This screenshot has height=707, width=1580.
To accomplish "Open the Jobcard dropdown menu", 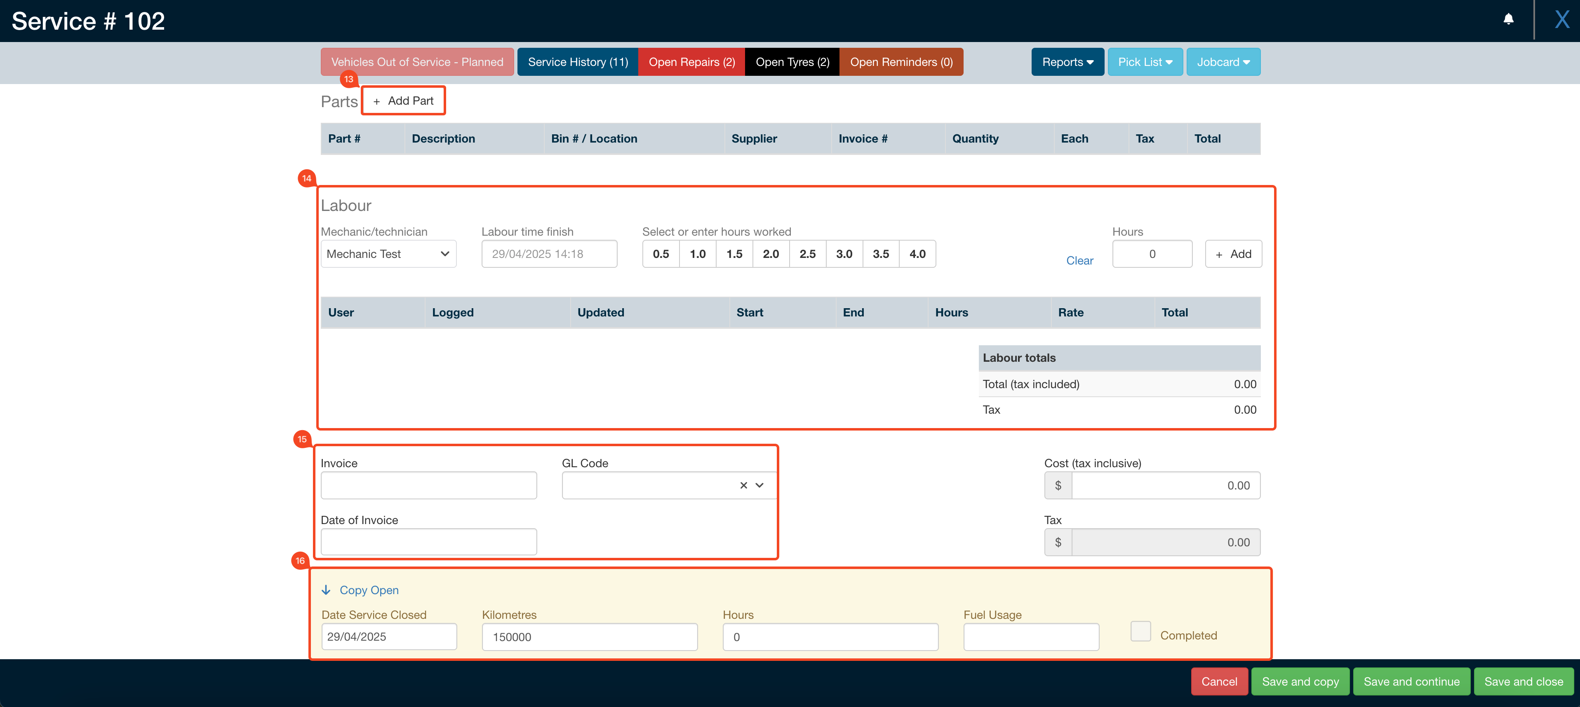I will (x=1223, y=62).
